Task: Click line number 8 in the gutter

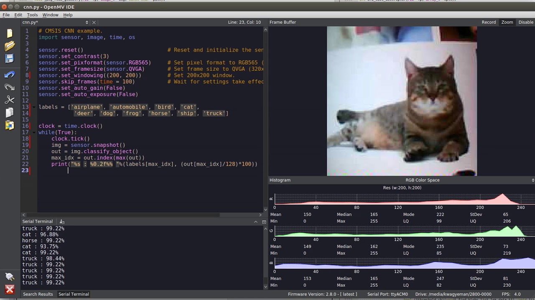Action: click(x=27, y=75)
